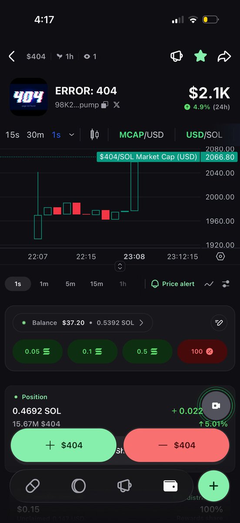Viewport: 240px width, 523px height.
Task: Open the wallet tab
Action: coord(170,486)
